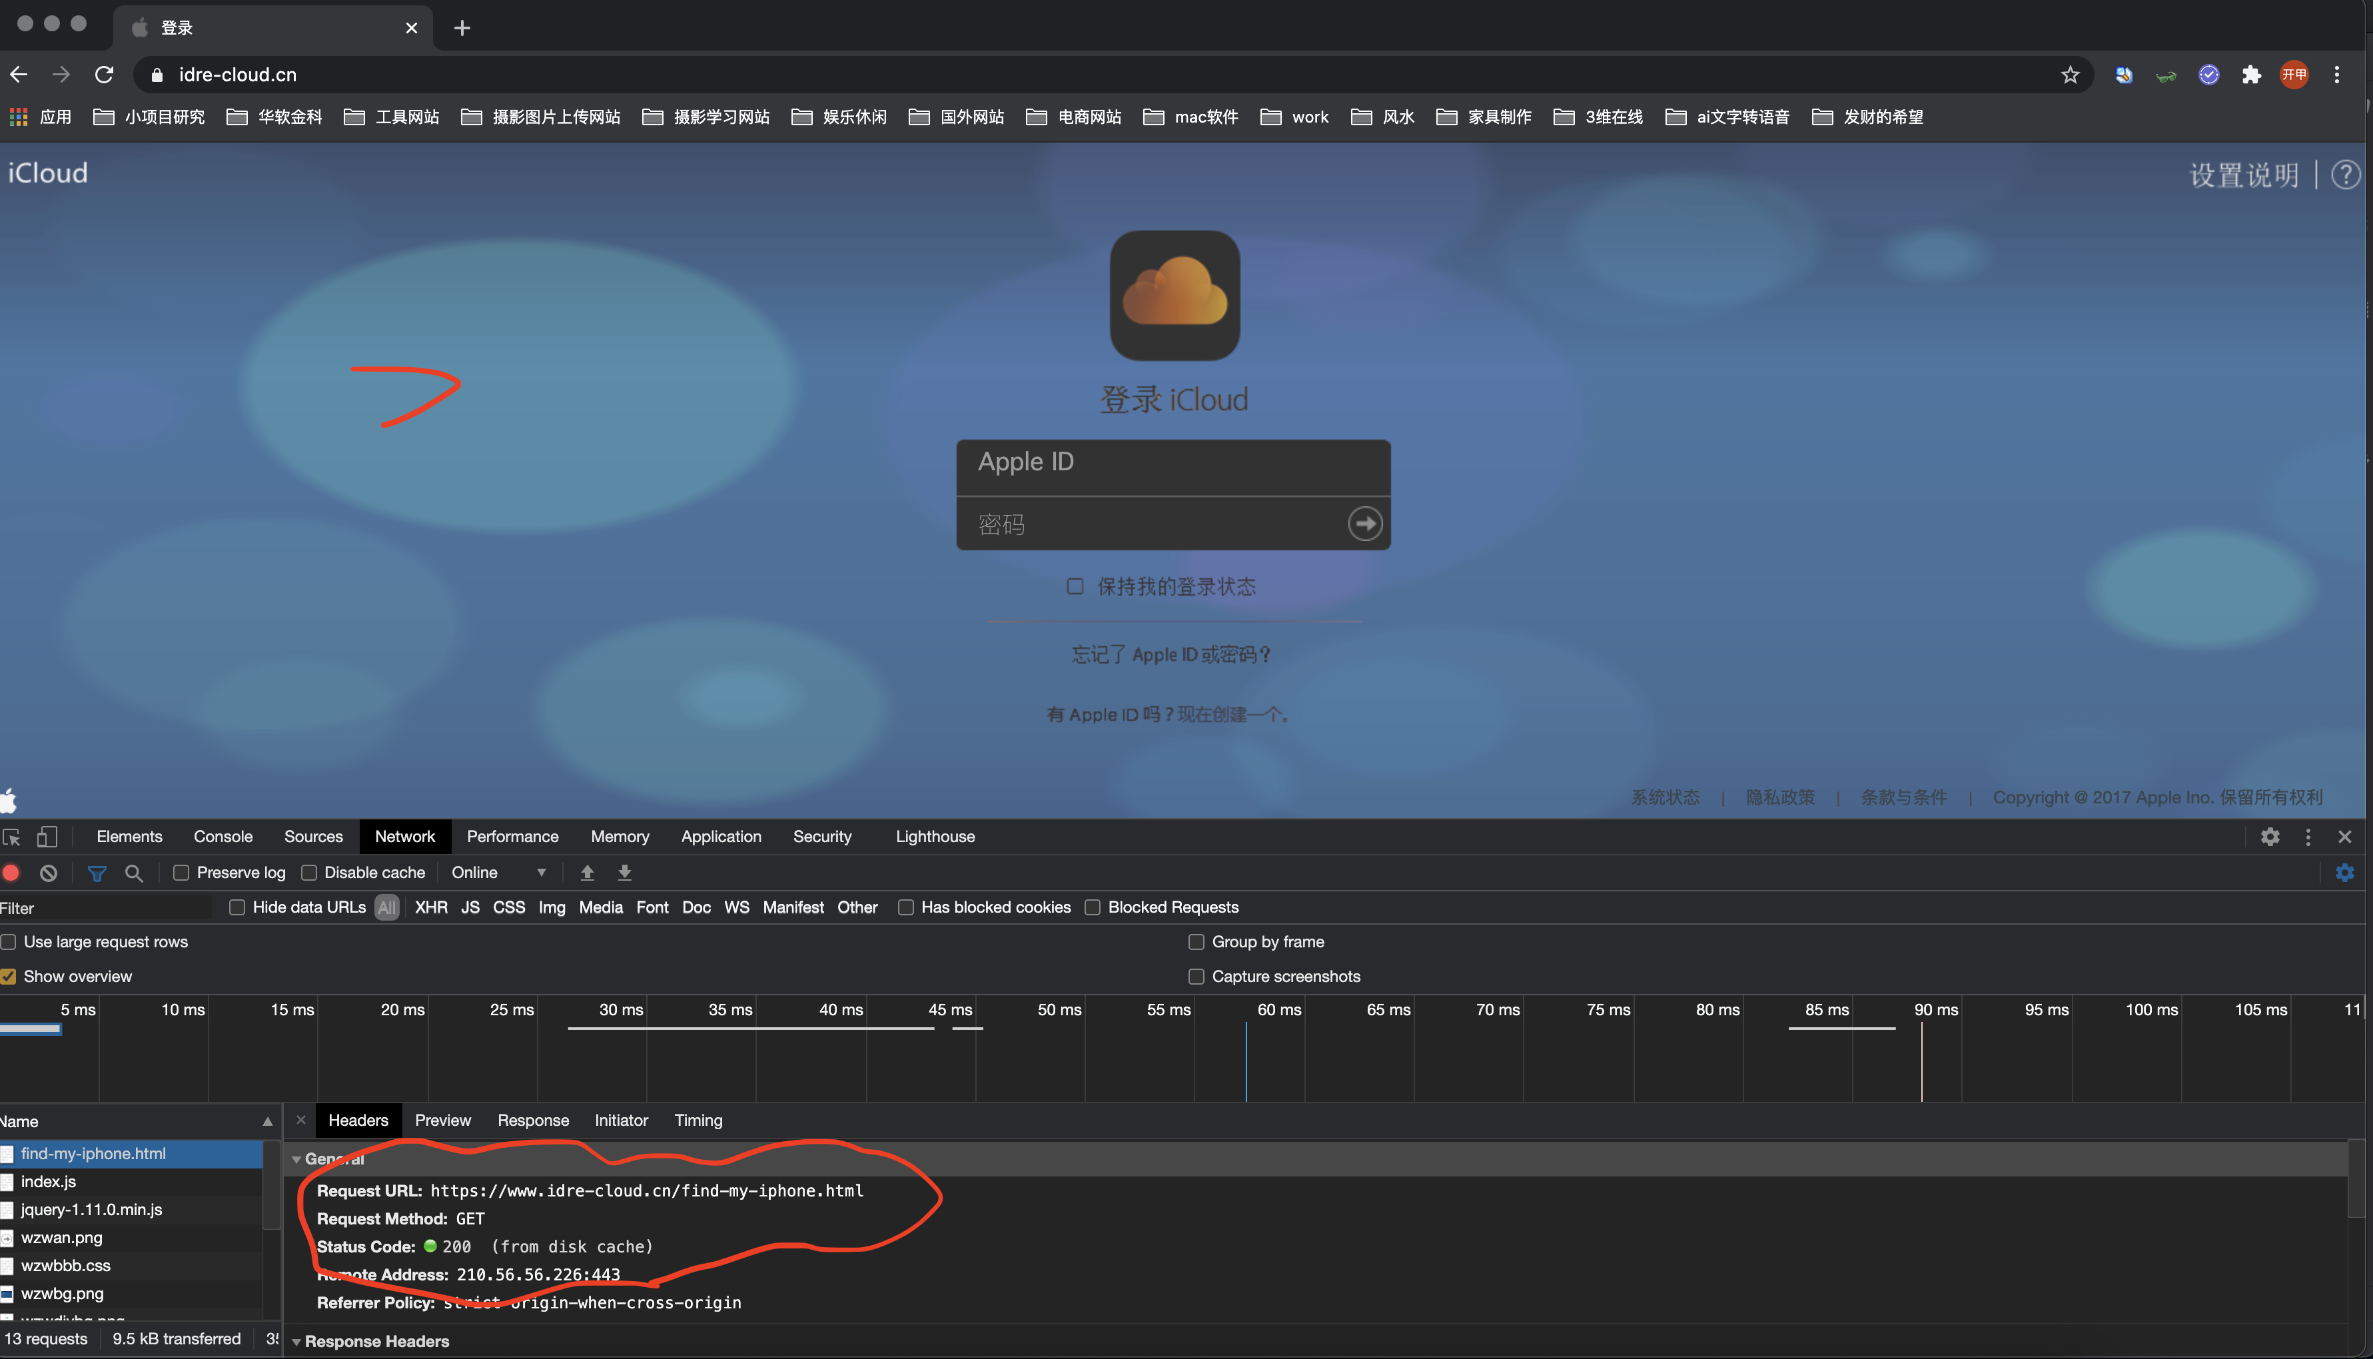Collapse the General headers section
2373x1359 pixels.
(x=296, y=1158)
